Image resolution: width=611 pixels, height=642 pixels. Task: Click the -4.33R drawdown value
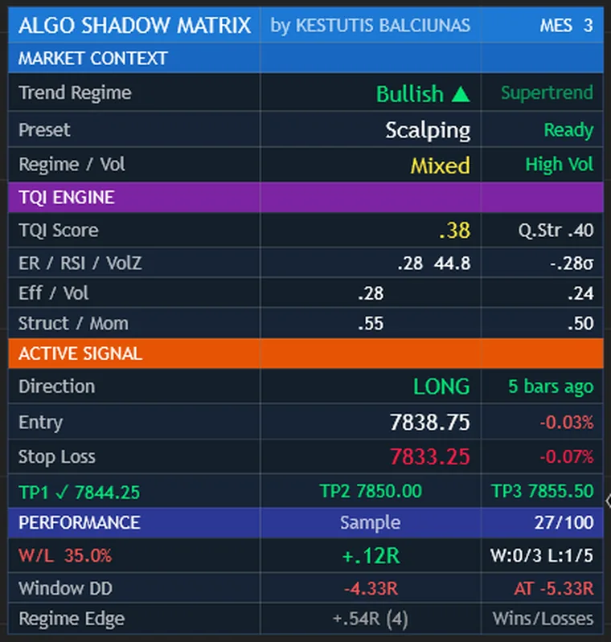point(371,588)
